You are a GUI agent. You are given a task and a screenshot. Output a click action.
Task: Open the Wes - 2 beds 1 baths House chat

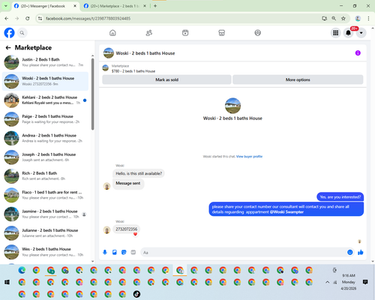[46, 252]
